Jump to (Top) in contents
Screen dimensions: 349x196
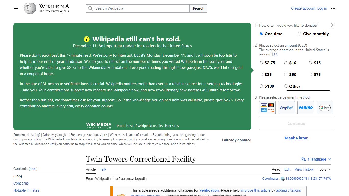click(18, 176)
